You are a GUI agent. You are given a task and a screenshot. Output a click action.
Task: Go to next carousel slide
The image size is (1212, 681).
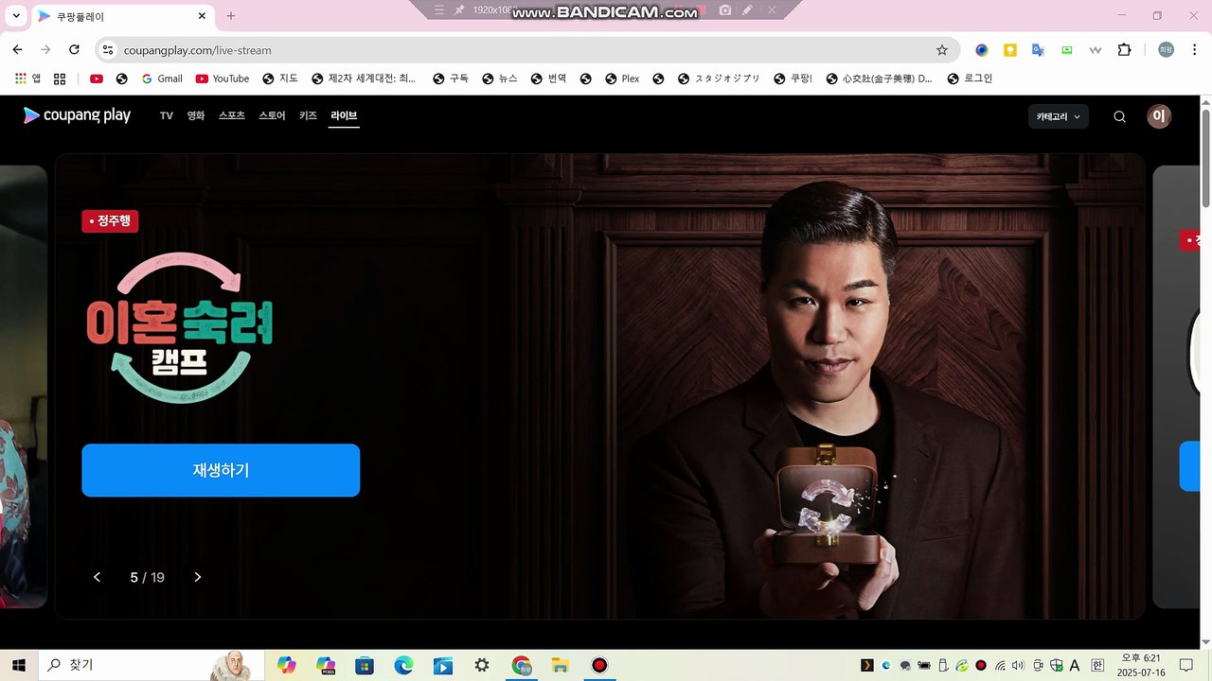point(197,577)
